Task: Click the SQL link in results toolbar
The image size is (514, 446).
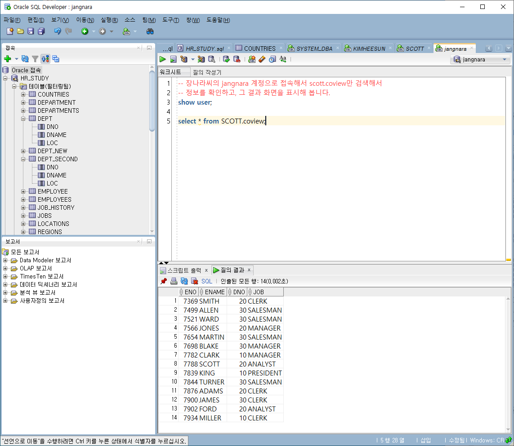Action: pyautogui.click(x=207, y=281)
